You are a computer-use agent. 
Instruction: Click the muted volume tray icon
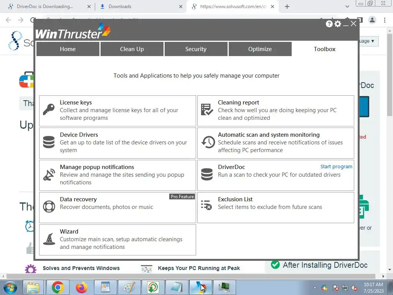[354, 288]
